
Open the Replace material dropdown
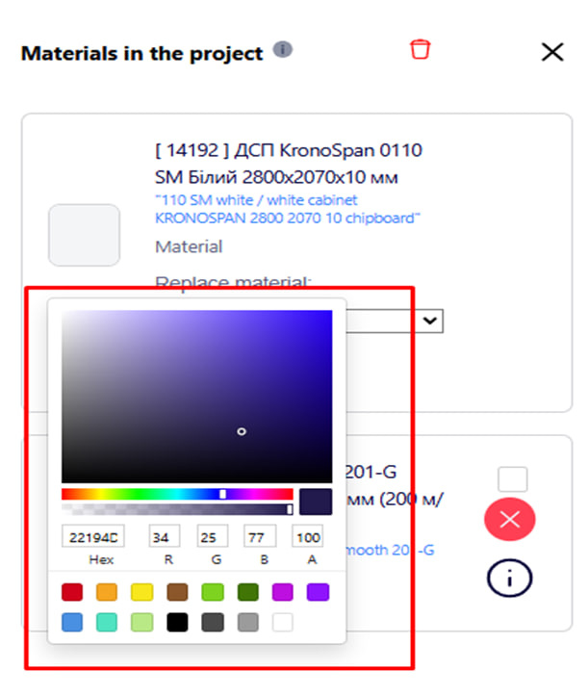pos(431,321)
